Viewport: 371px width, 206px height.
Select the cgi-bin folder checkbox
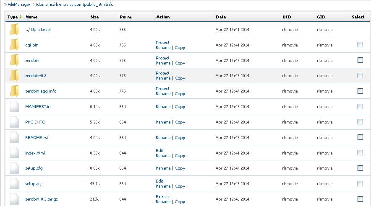pyautogui.click(x=360, y=45)
